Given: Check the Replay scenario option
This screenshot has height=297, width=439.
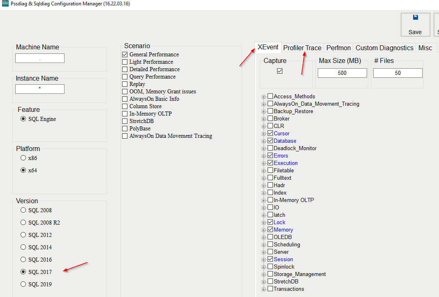Looking at the screenshot, I should tap(125, 84).
